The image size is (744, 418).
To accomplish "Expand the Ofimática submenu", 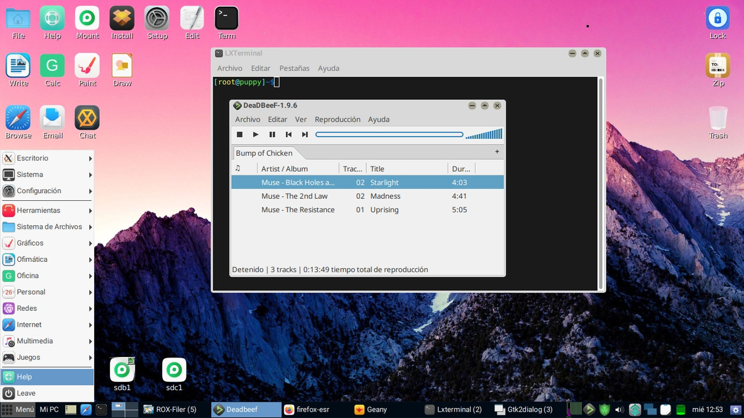I will (x=47, y=260).
